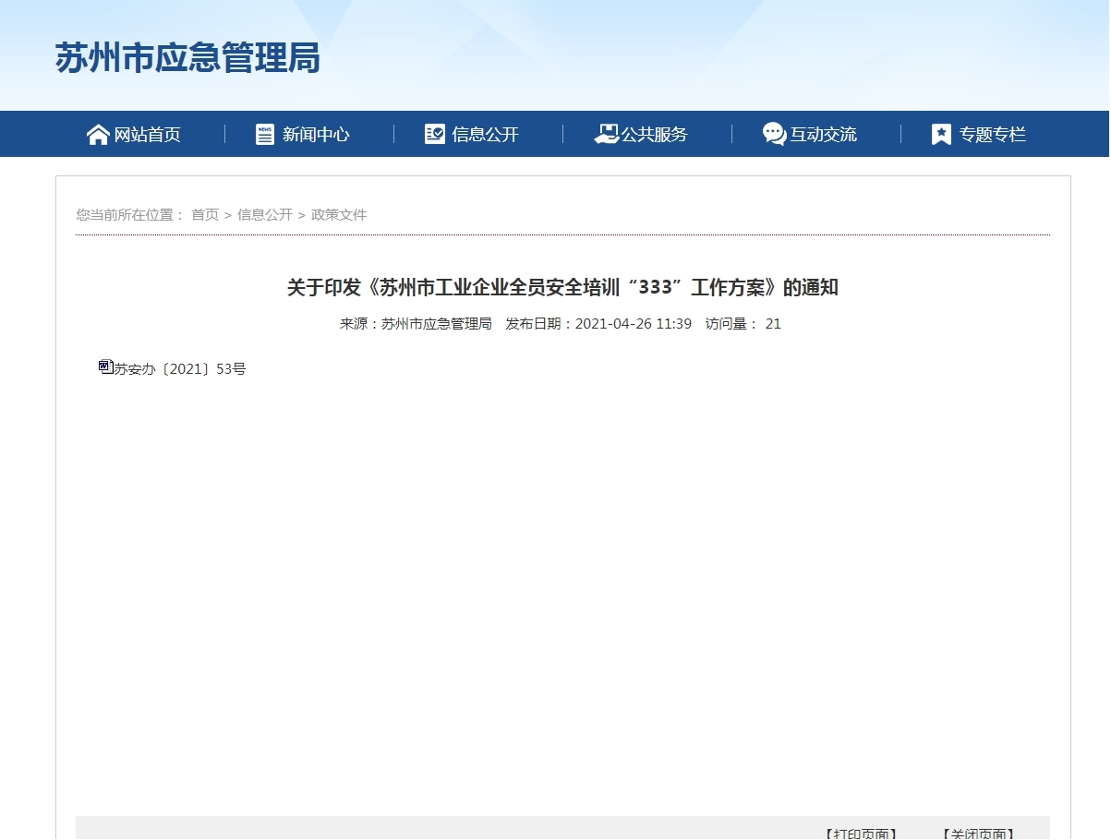Click 关闭页面 close page button
1111x840 pixels.
978,833
